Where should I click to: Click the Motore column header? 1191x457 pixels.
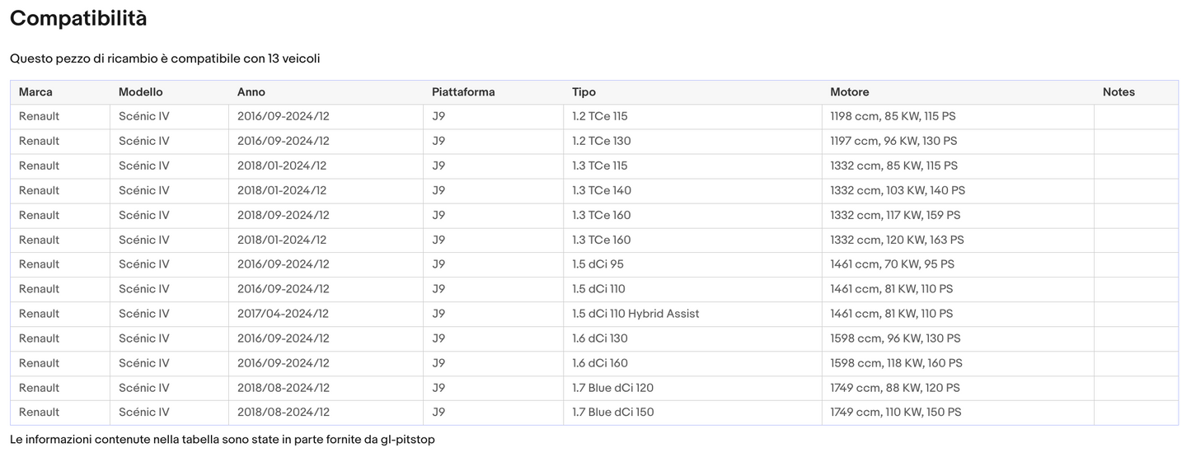point(849,92)
